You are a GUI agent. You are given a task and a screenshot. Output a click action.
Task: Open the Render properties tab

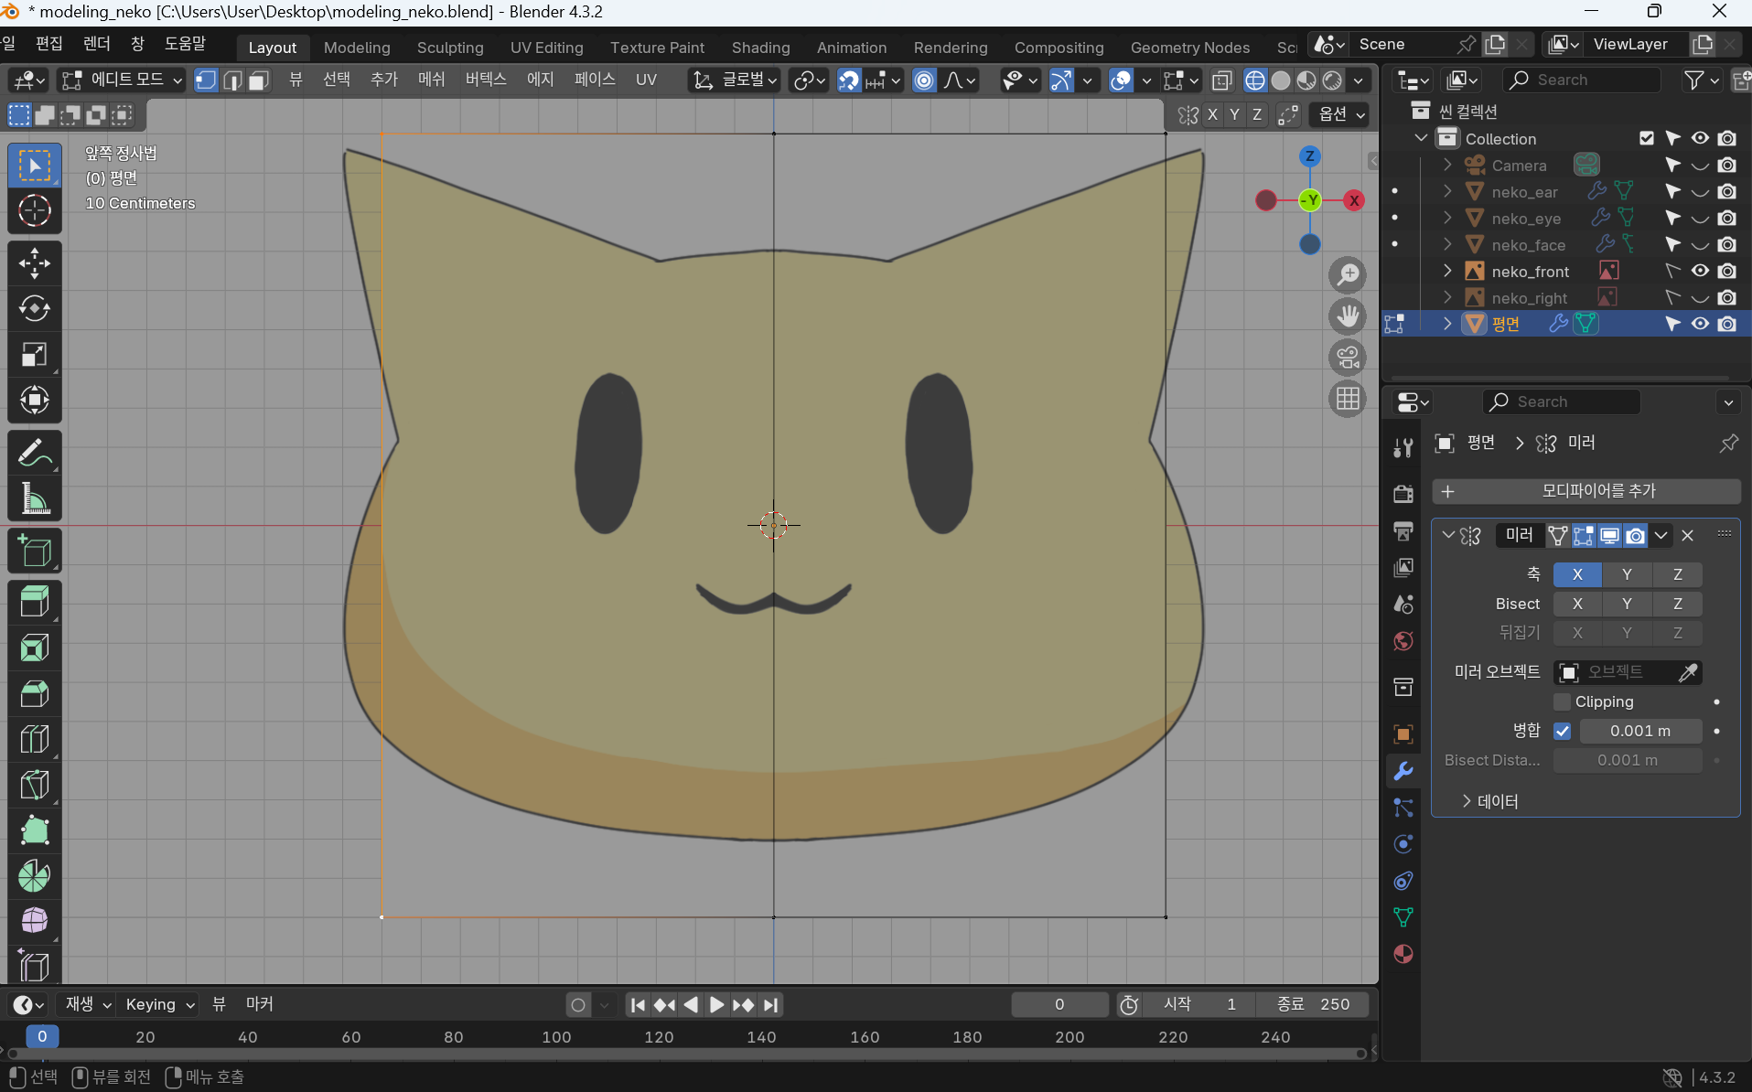tap(1403, 494)
